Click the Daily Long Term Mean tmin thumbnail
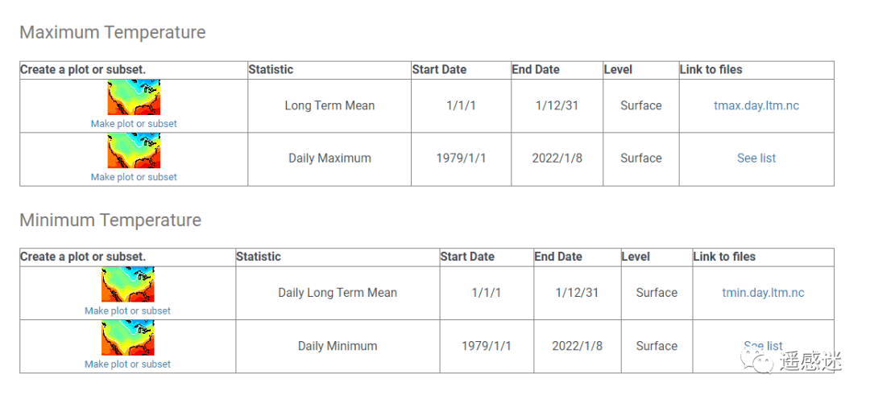Viewport: 870px width, 399px height. pos(128,285)
